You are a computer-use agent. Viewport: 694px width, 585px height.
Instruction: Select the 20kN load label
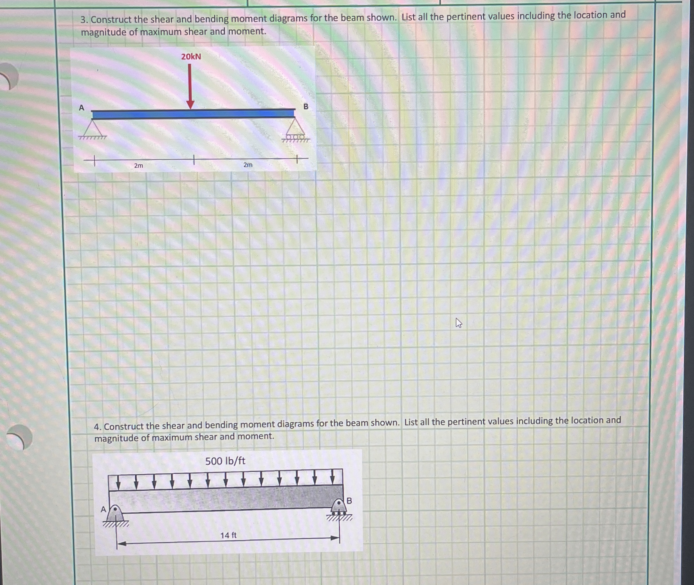191,56
